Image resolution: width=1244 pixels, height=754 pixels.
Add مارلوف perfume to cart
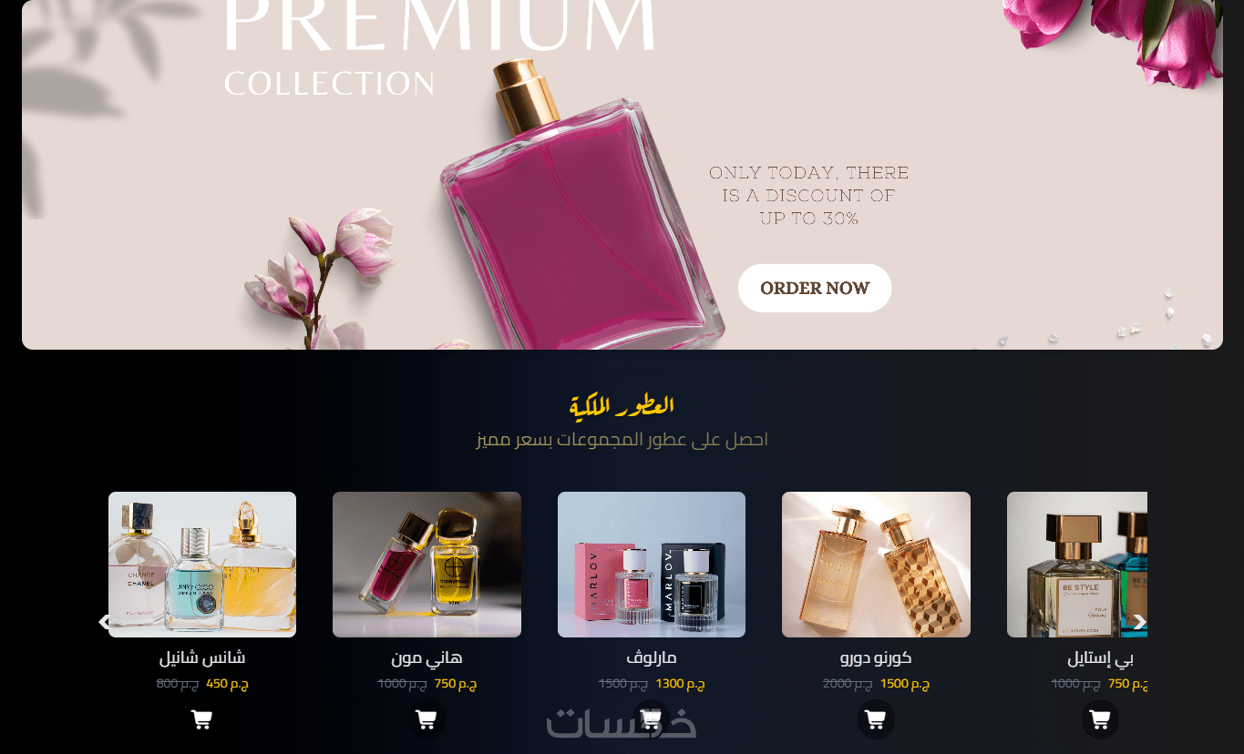[651, 719]
